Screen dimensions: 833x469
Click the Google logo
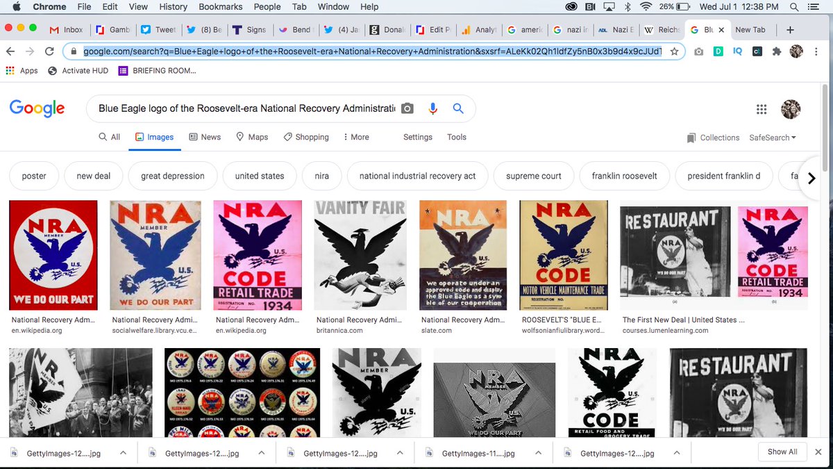click(37, 108)
